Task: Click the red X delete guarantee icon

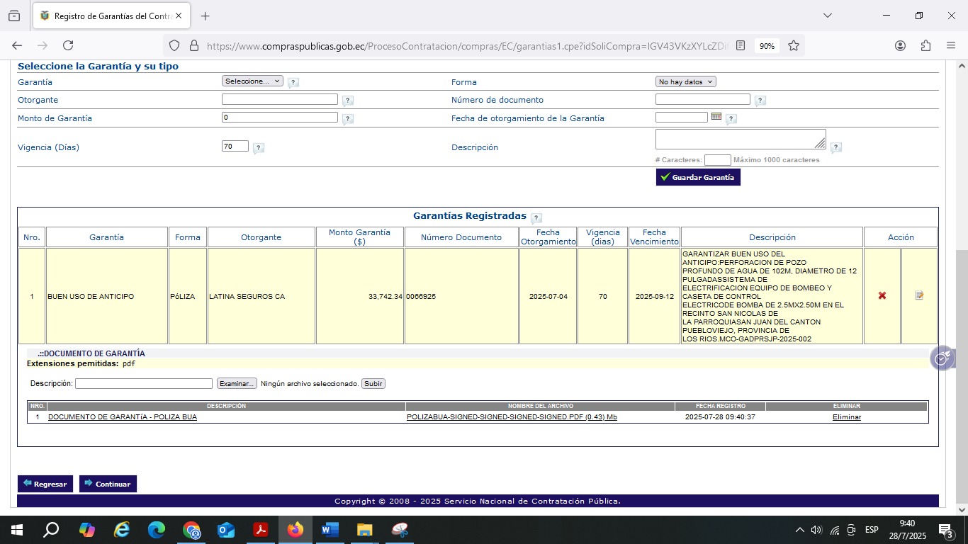Action: pyautogui.click(x=882, y=295)
